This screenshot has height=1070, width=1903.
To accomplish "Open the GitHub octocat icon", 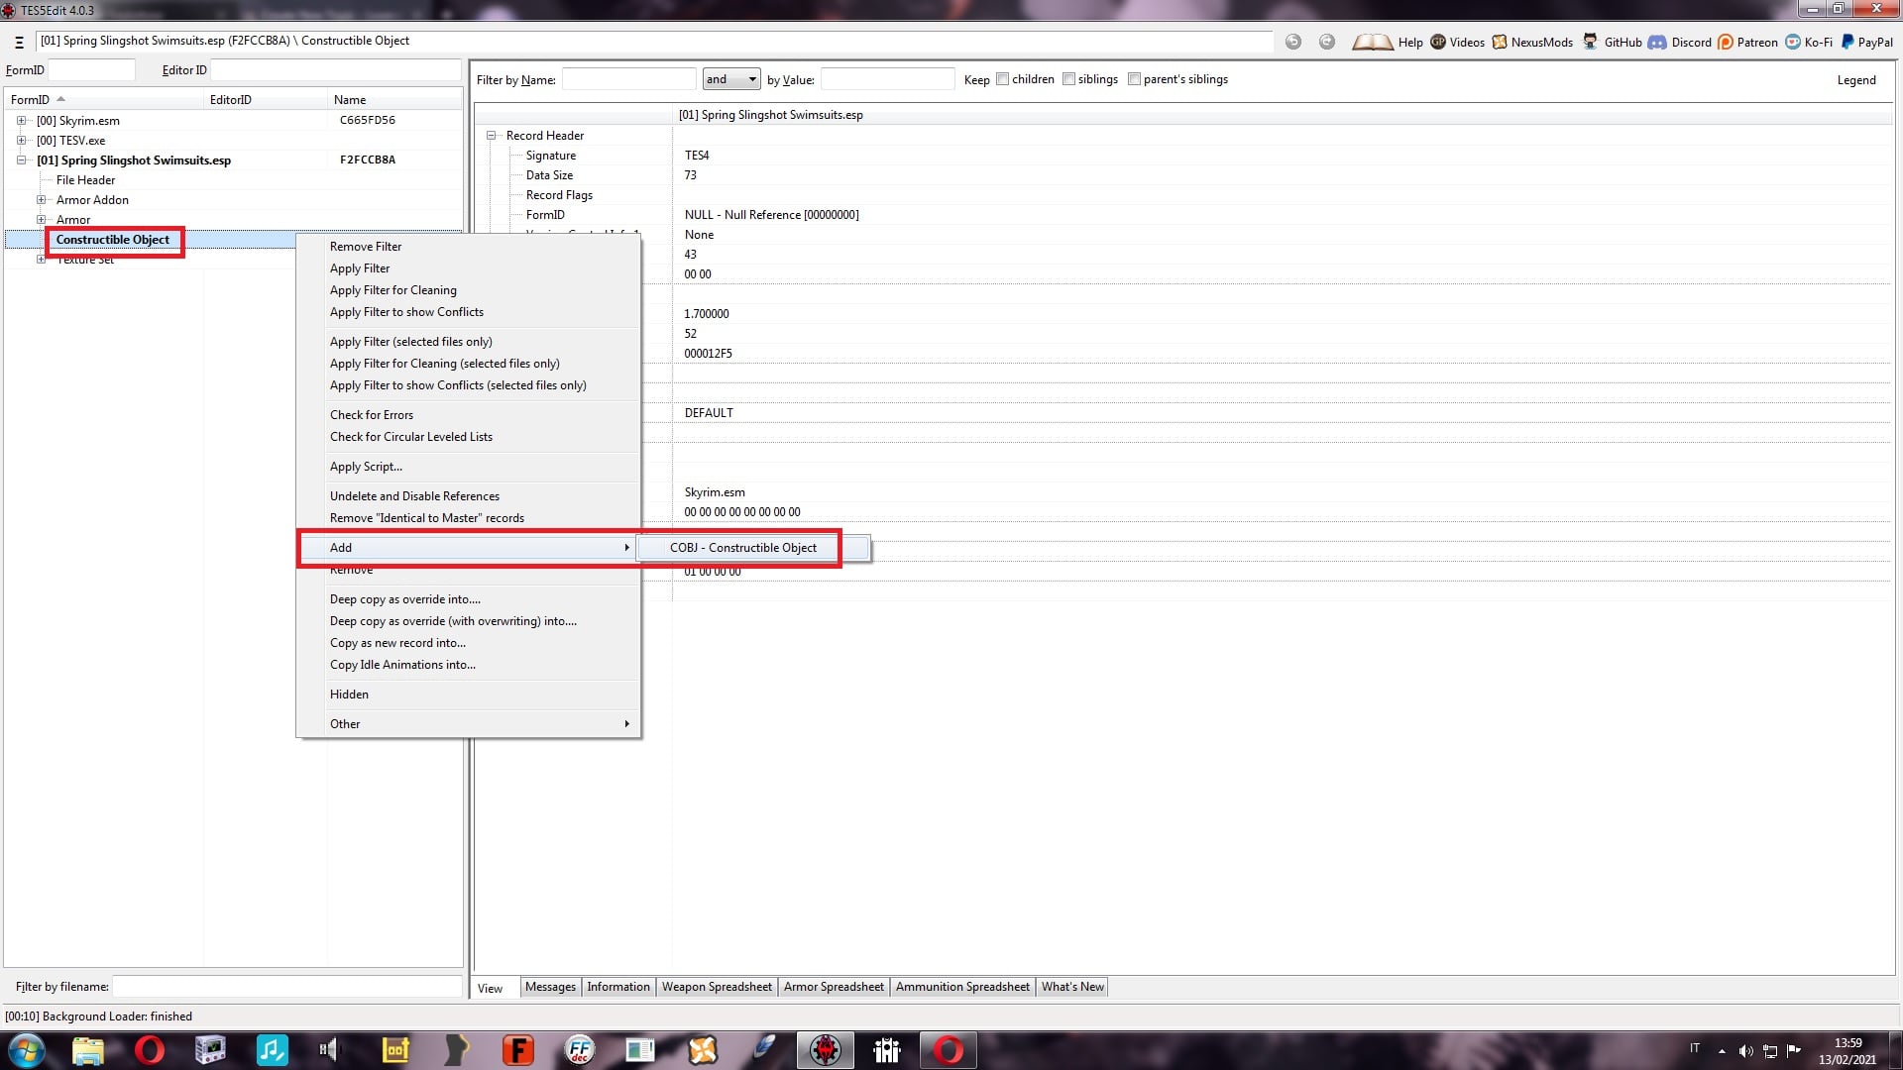I will click(x=1590, y=42).
